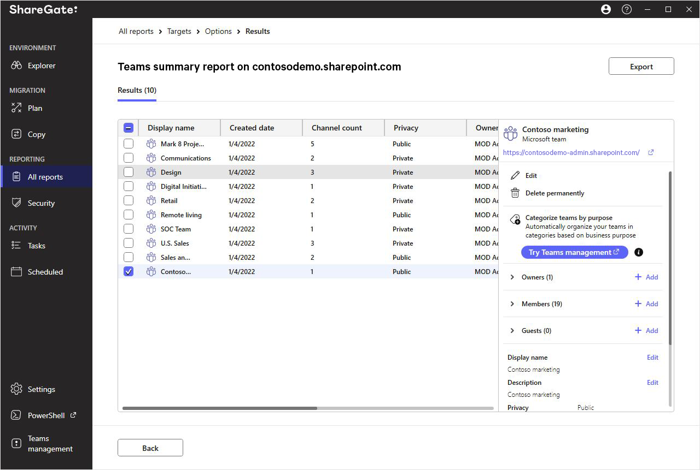Expand the Owners (1) section

coord(512,277)
